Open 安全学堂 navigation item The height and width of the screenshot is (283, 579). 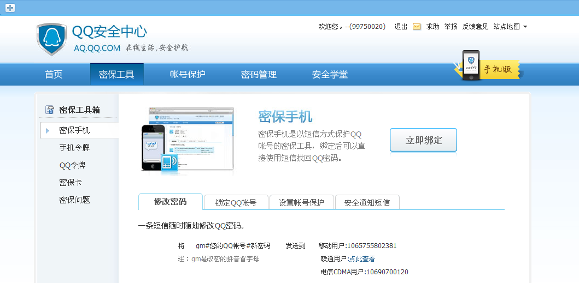point(330,75)
